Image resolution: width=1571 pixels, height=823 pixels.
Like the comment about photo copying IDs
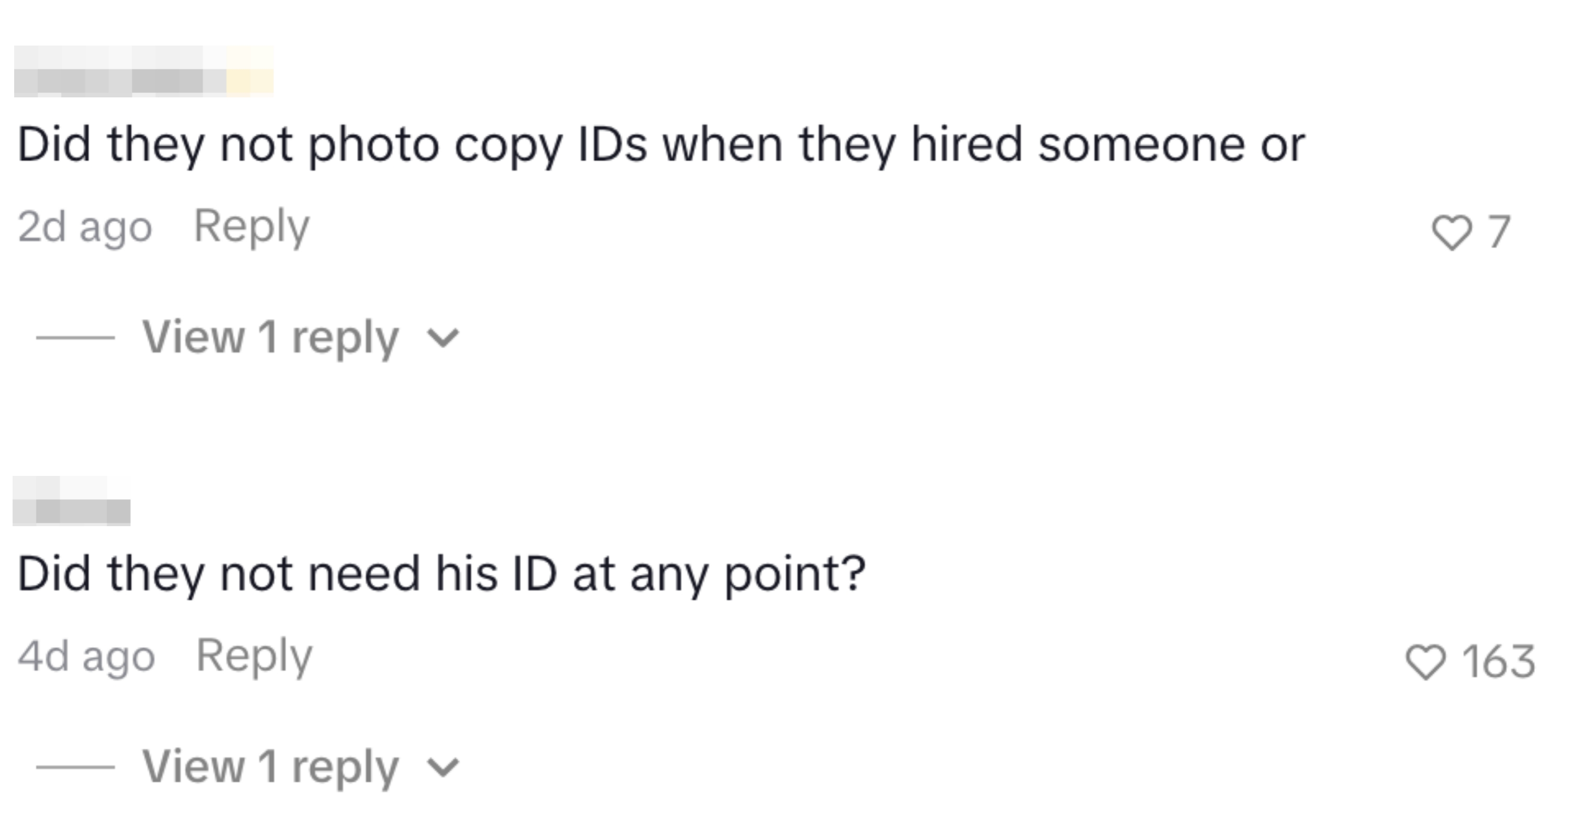[x=1451, y=232]
